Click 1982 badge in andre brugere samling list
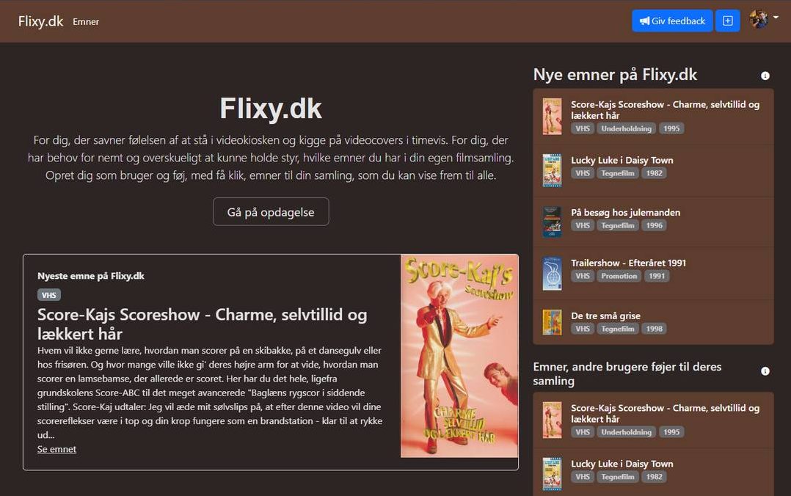The height and width of the screenshot is (496, 791). point(655,477)
